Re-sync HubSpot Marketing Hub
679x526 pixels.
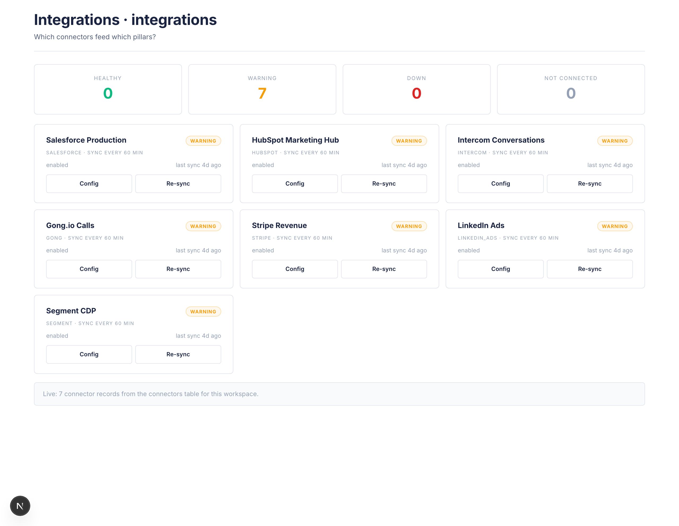coord(384,184)
